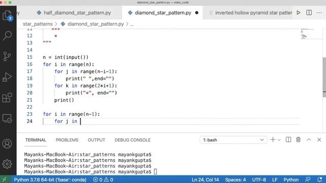Show errors and warnings count

tap(103, 179)
